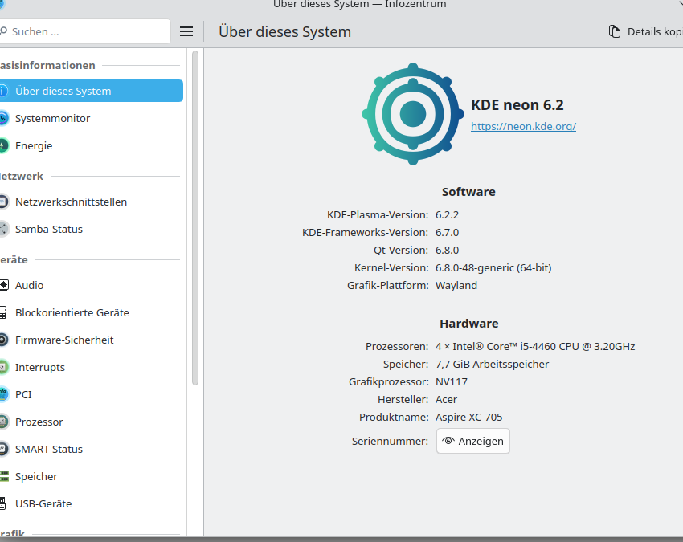Click the Interrupts icon
The height and width of the screenshot is (542, 683).
3,367
